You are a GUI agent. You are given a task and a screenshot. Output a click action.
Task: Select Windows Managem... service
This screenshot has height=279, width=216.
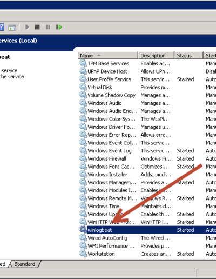pyautogui.click(x=112, y=182)
